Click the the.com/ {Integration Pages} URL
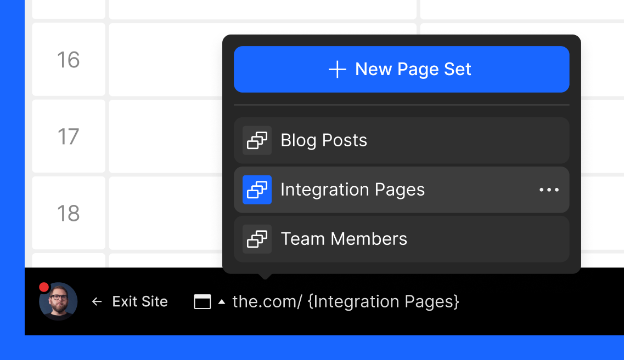The image size is (624, 360). (x=345, y=301)
